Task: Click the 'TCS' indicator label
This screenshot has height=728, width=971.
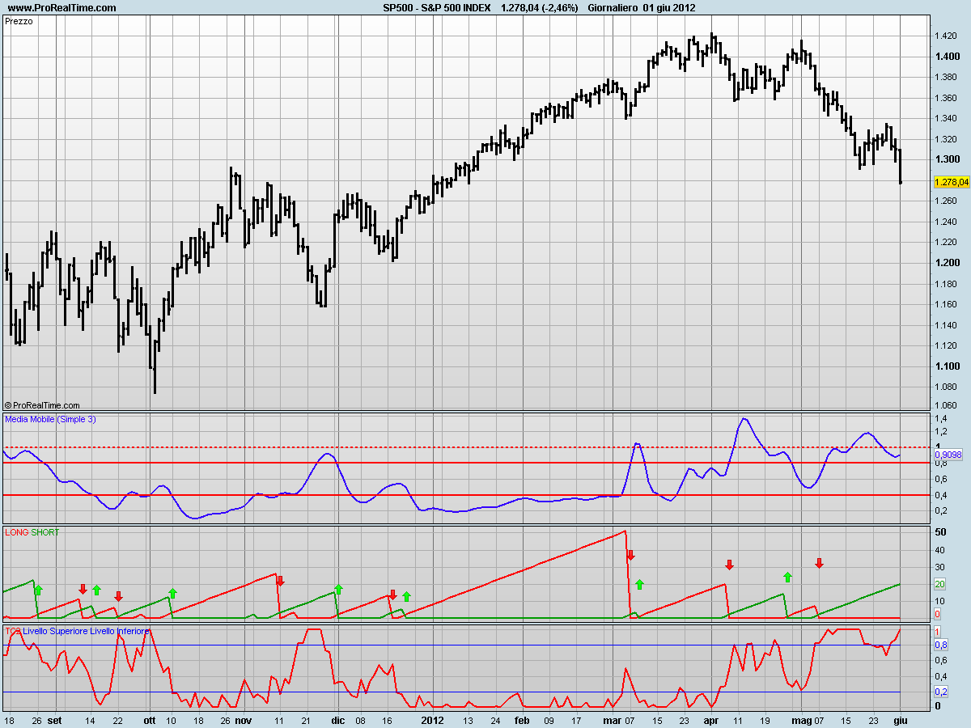Action: point(13,630)
